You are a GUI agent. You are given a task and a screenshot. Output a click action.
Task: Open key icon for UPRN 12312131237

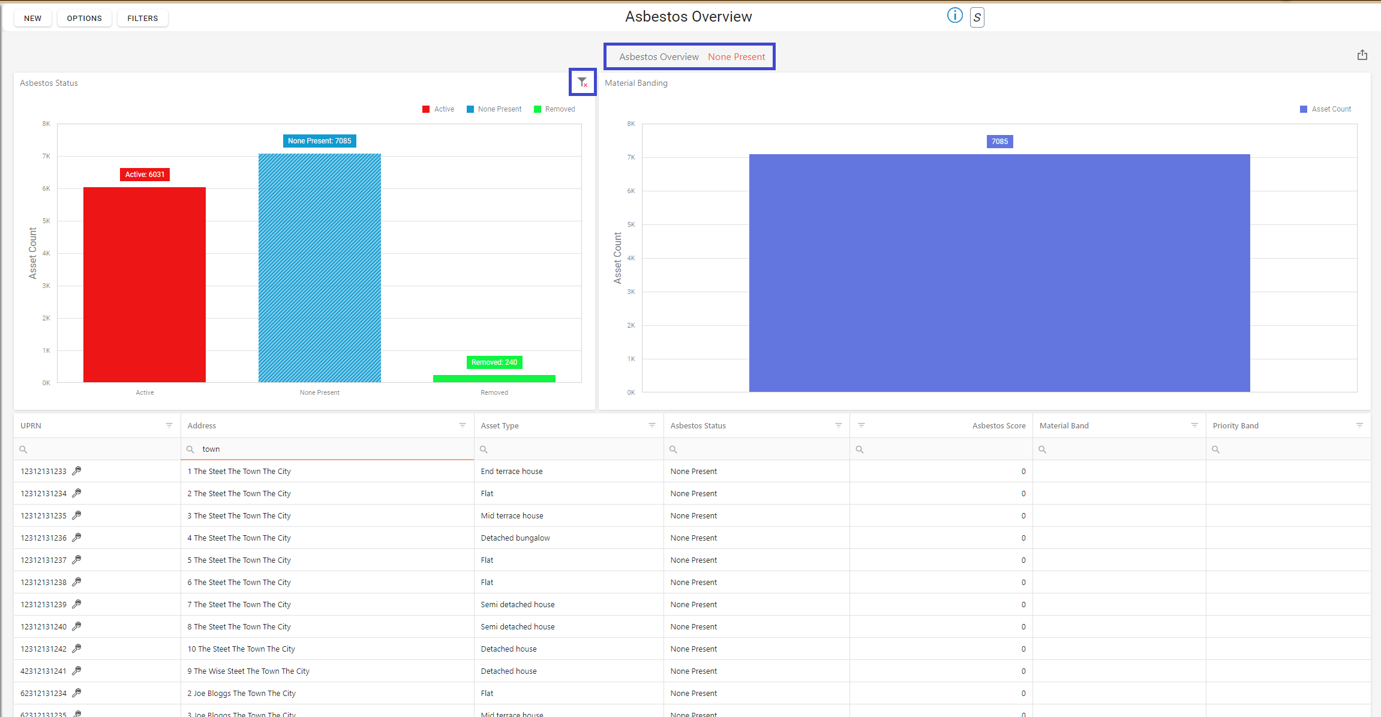pyautogui.click(x=77, y=560)
